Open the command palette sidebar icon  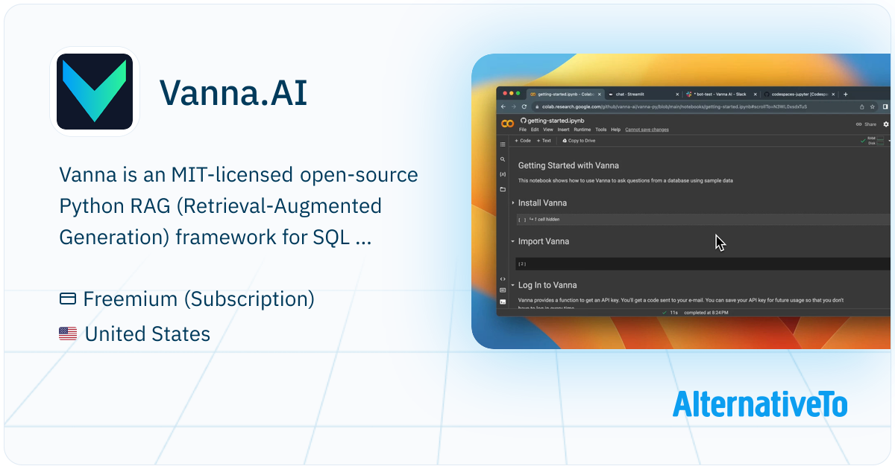(503, 290)
